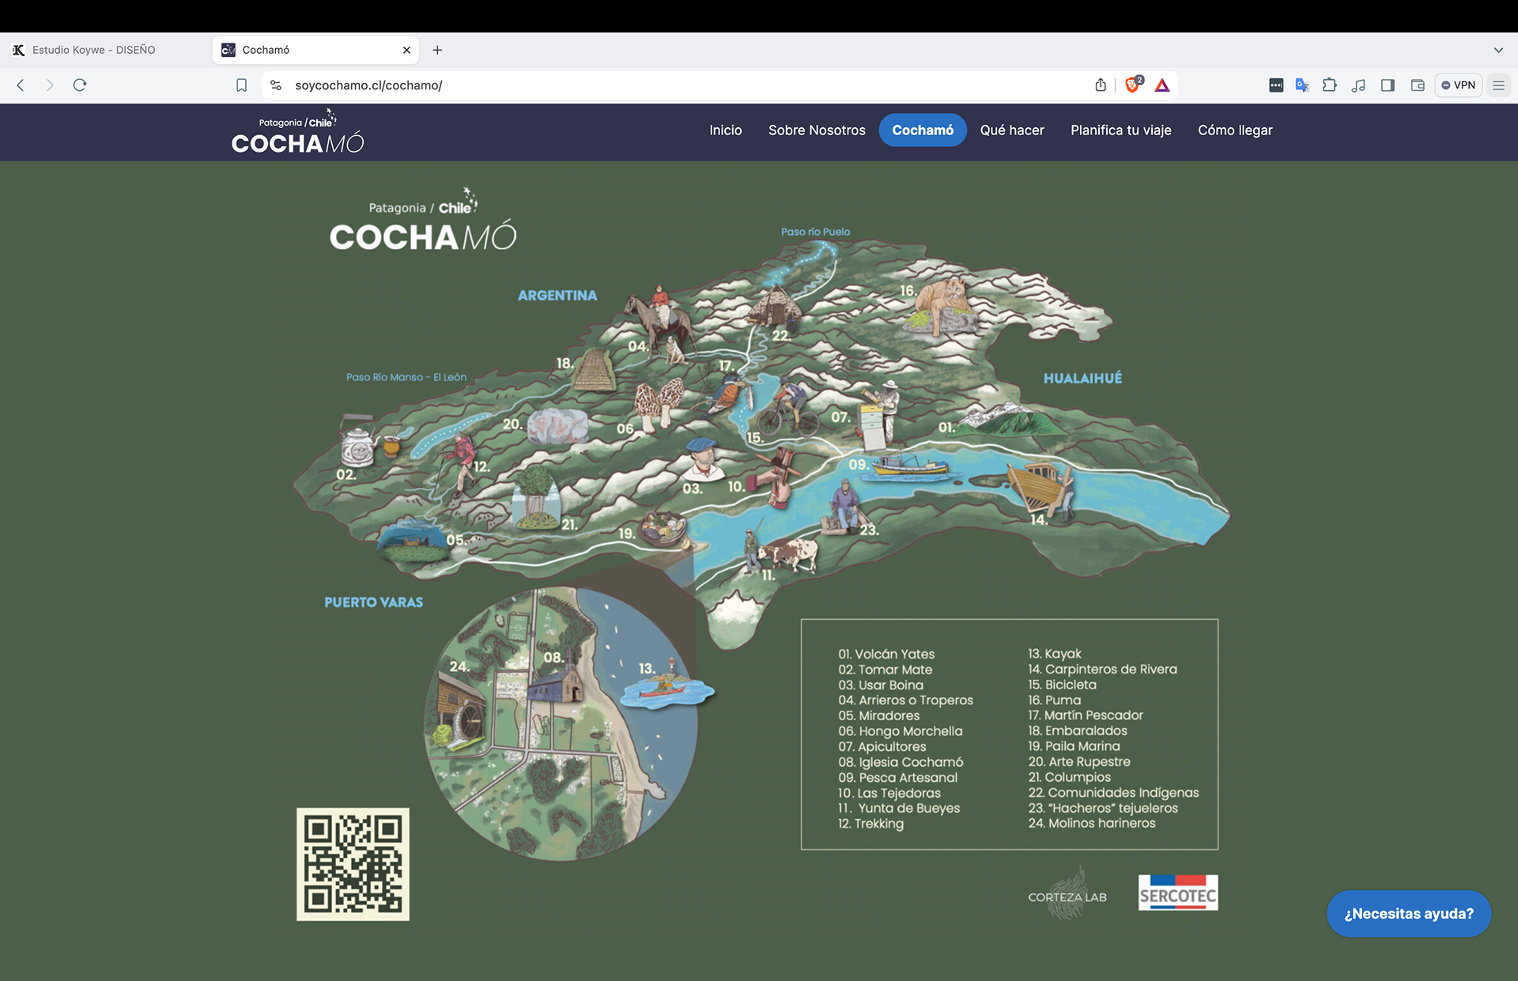Click the QR code image
Image resolution: width=1518 pixels, height=981 pixels.
click(x=353, y=864)
